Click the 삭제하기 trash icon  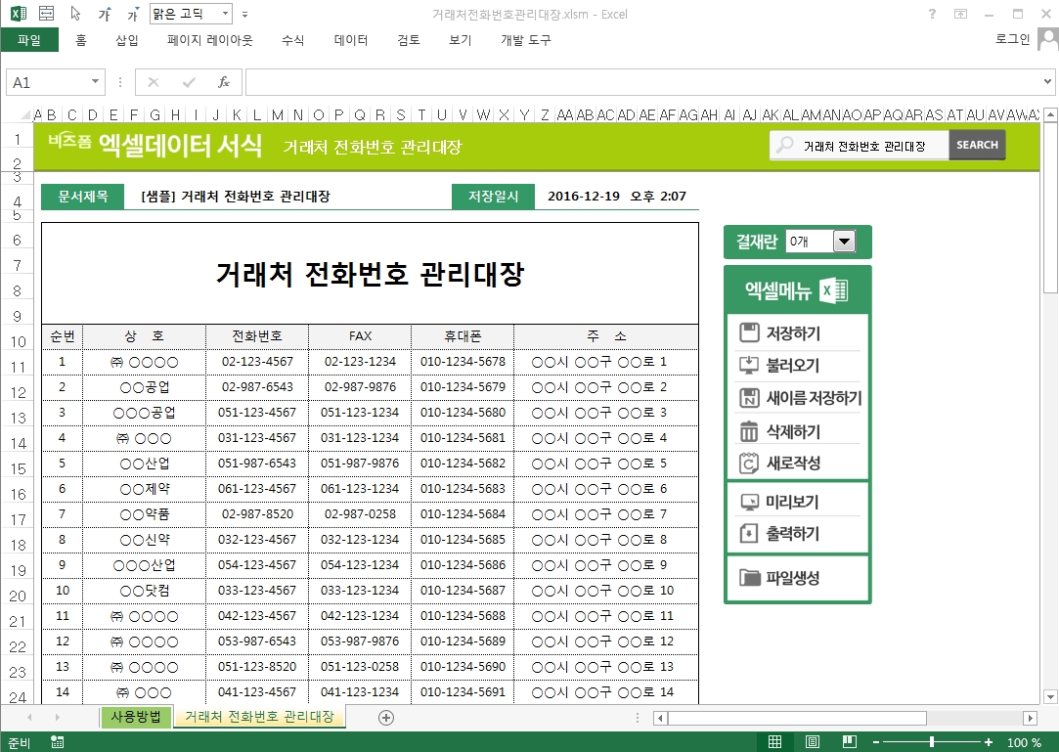point(750,431)
